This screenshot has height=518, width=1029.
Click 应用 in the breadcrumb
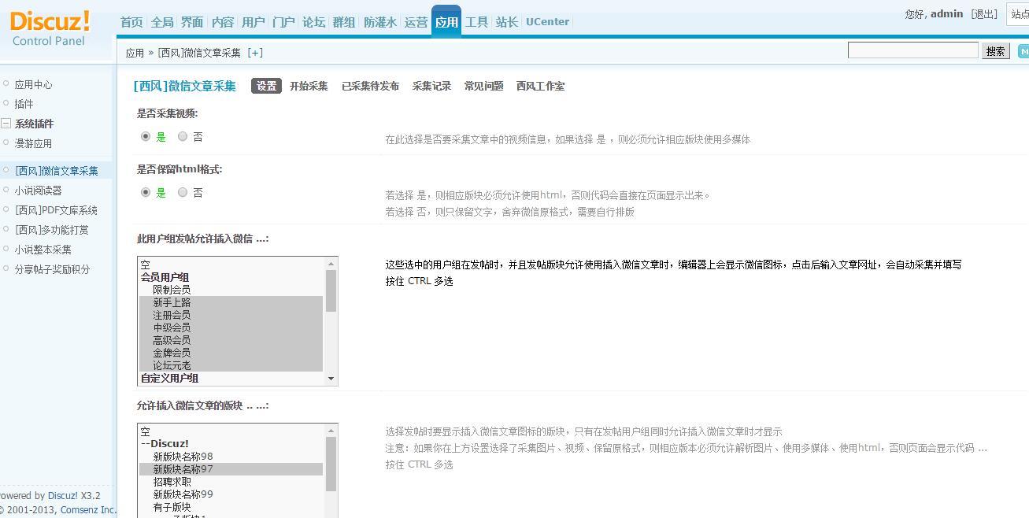(135, 53)
